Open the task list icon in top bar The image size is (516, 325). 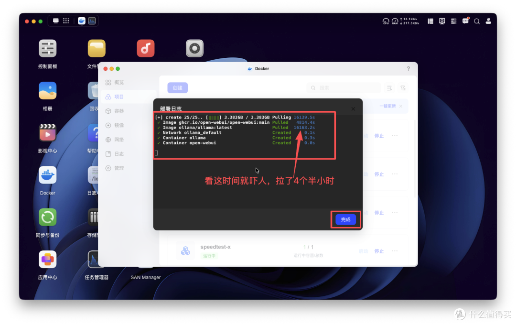click(453, 21)
